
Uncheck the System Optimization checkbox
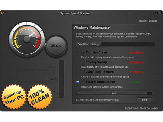tap(83, 82)
